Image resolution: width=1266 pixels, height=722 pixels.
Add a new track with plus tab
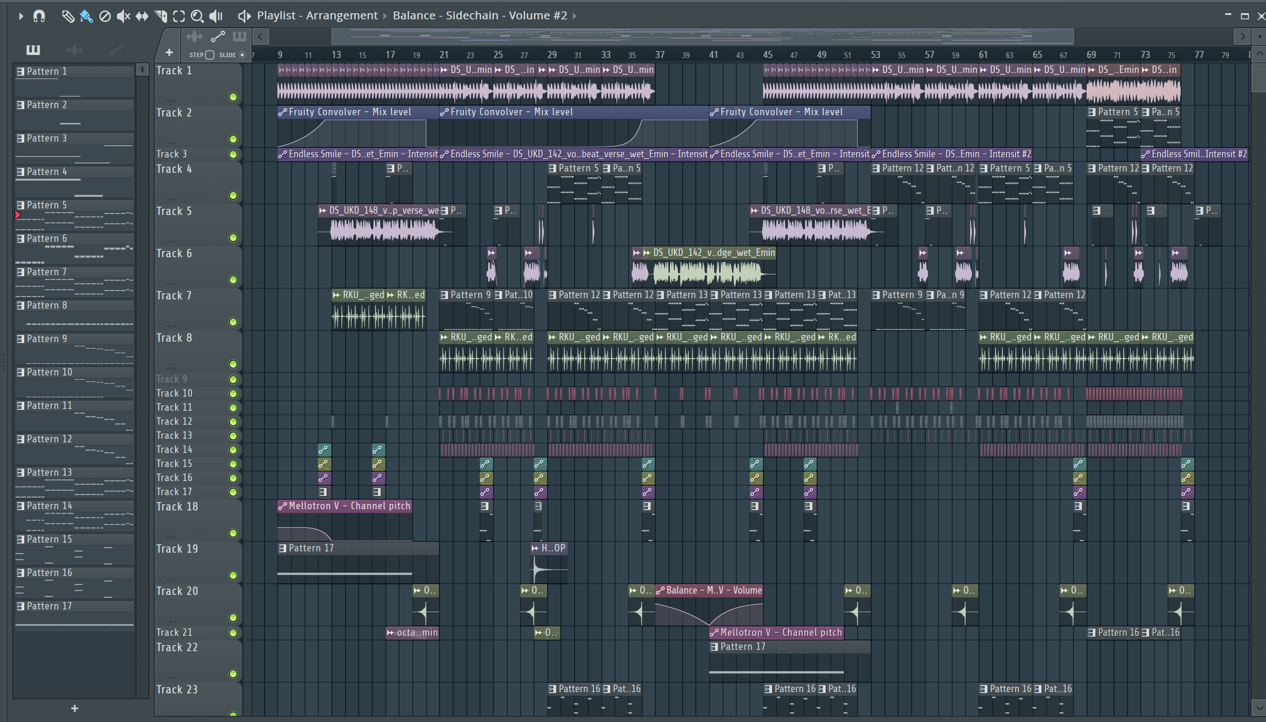(x=169, y=52)
